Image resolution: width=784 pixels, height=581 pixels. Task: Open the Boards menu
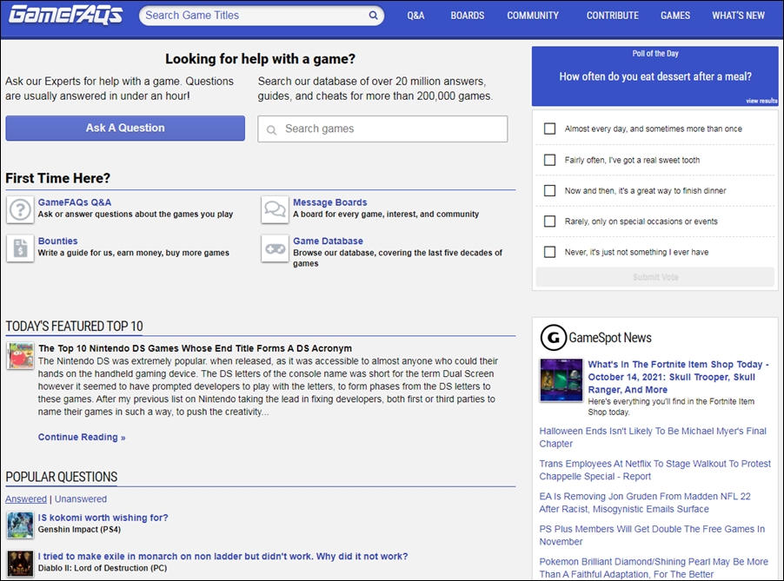point(467,16)
